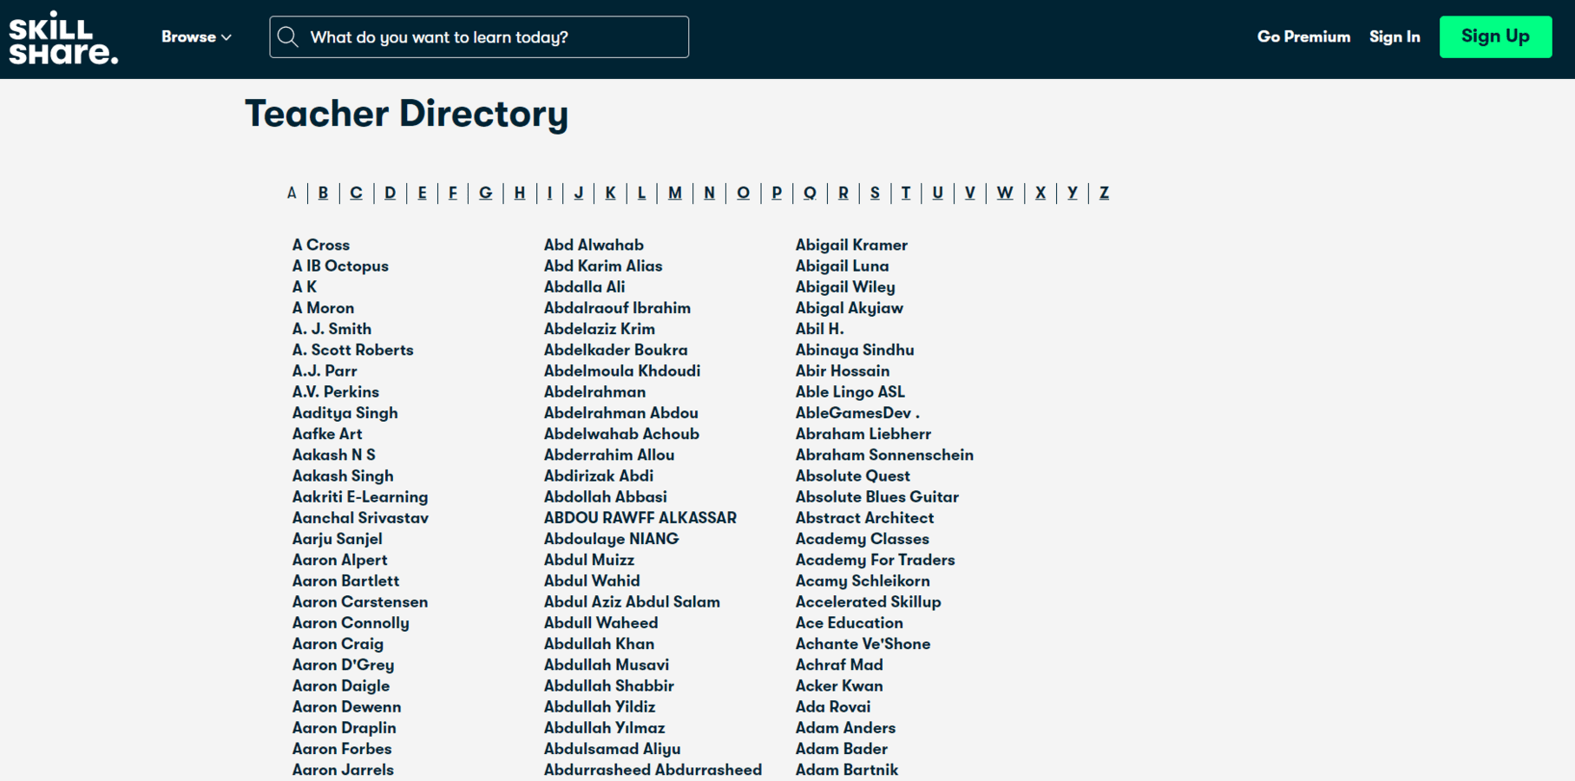Click ABDOU RAWFF ALKASSAR teacher link

[x=640, y=518]
